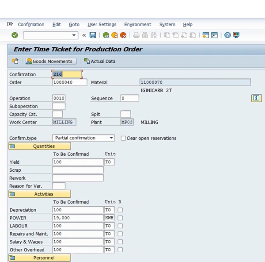The width and height of the screenshot is (265, 262).
Task: Open the User Settings menu
Action: point(102,24)
